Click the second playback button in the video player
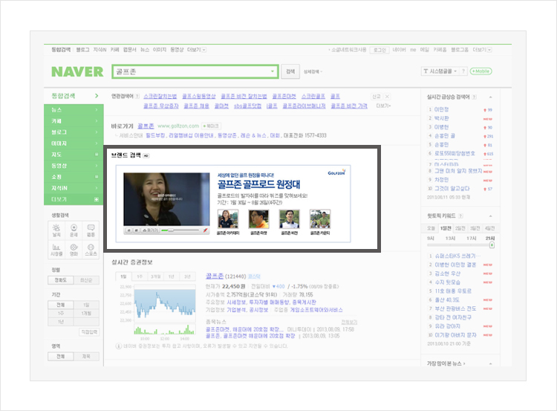 click(x=136, y=230)
